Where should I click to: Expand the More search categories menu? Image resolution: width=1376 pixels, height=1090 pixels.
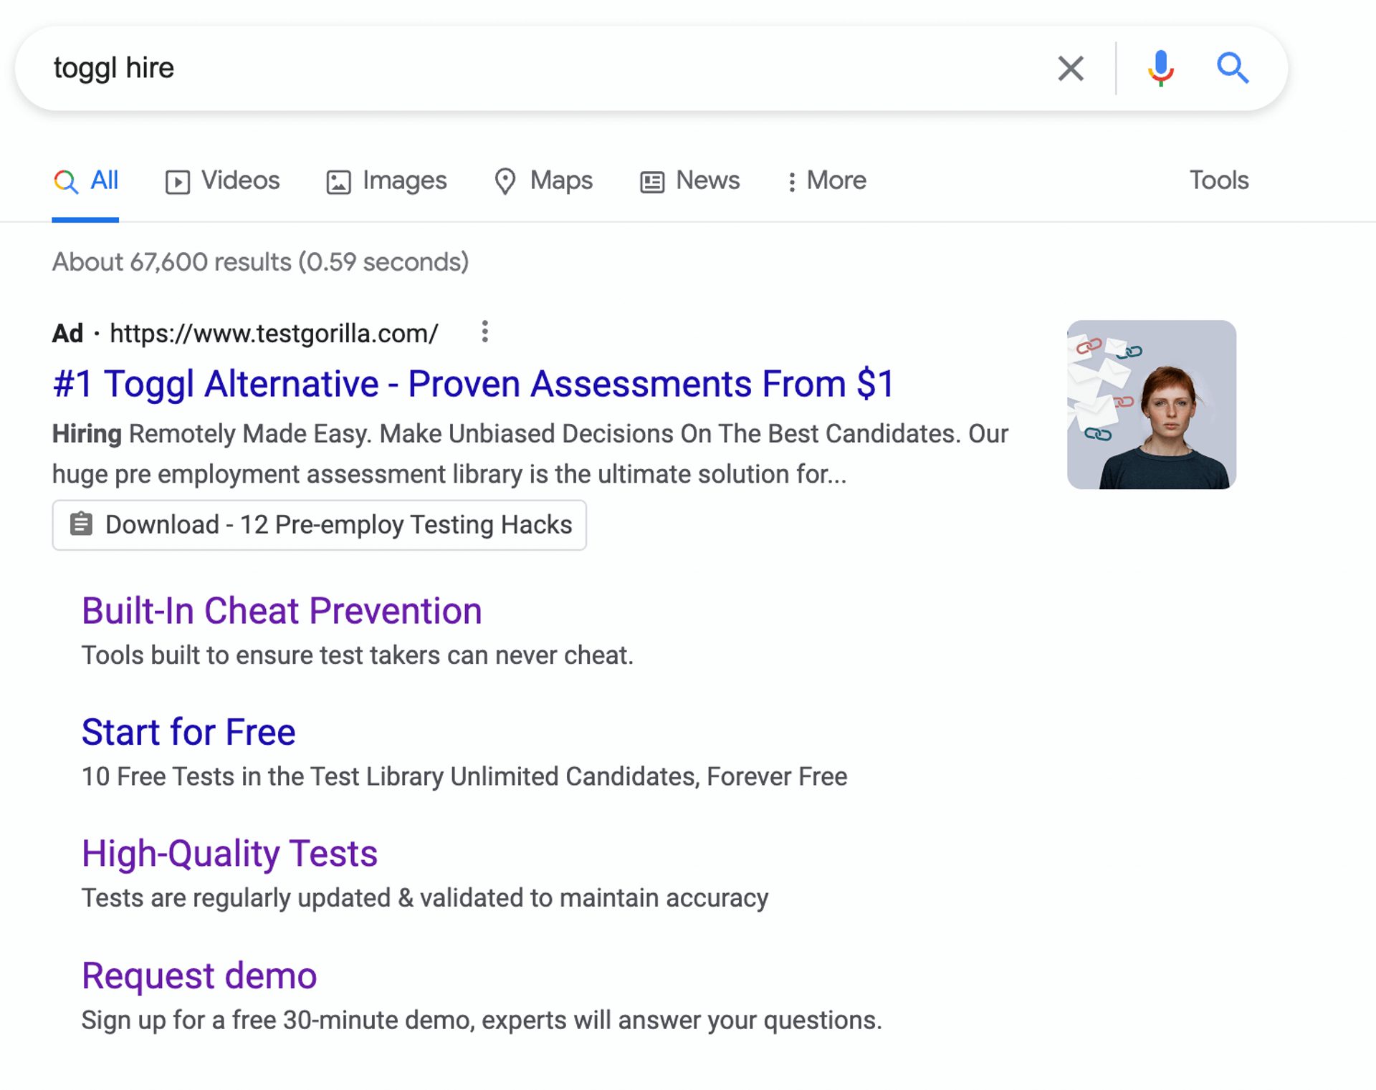[x=826, y=180]
